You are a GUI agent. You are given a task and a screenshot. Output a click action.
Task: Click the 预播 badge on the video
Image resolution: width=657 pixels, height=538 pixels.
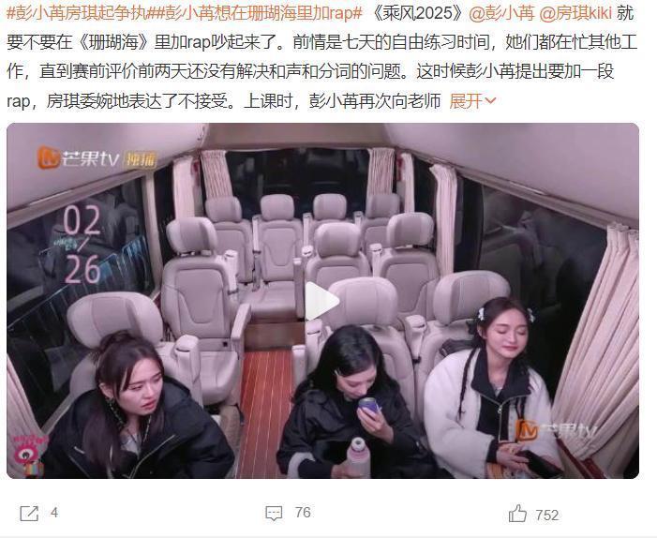(142, 159)
